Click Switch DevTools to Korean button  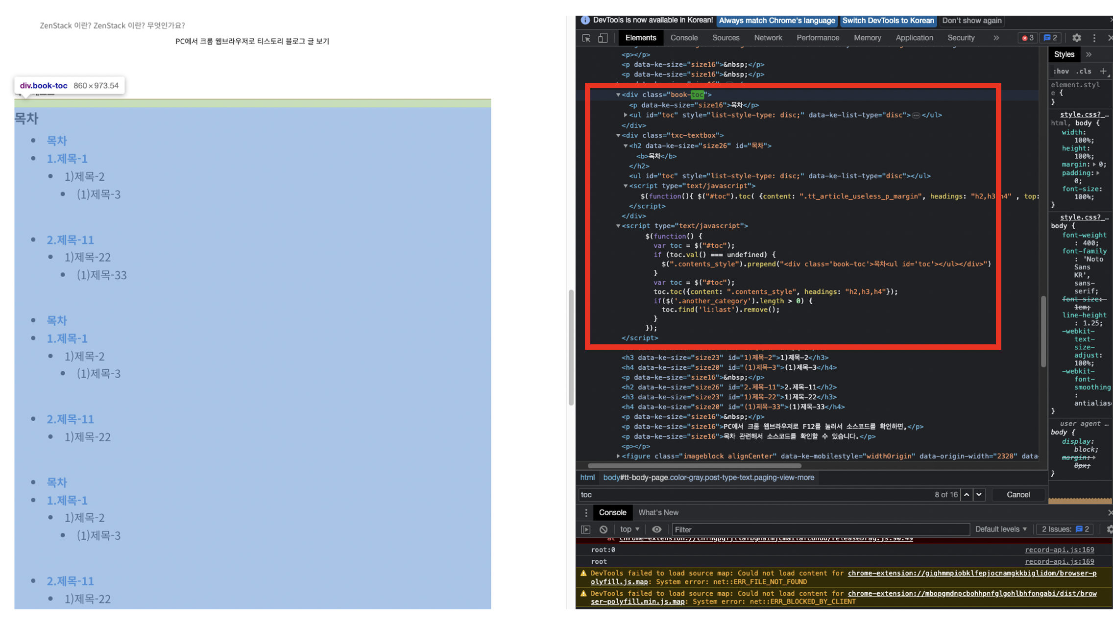click(888, 21)
